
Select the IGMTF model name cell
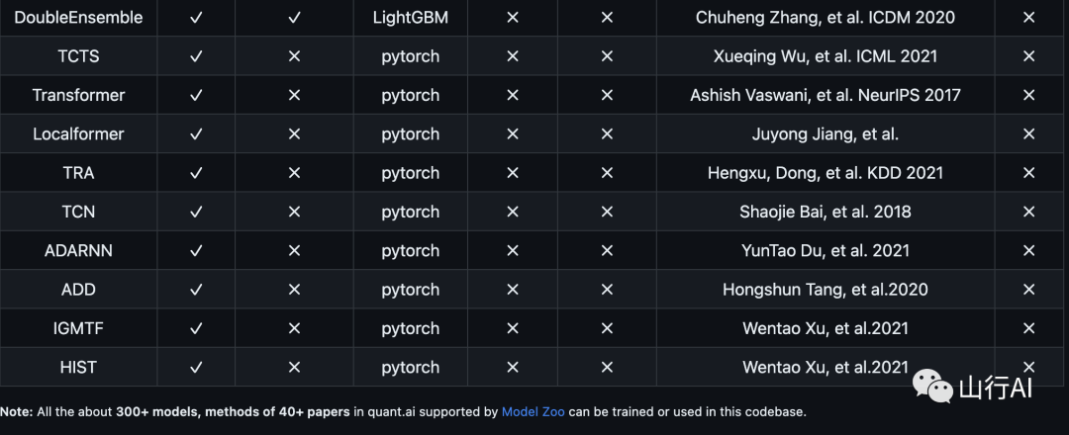click(78, 328)
